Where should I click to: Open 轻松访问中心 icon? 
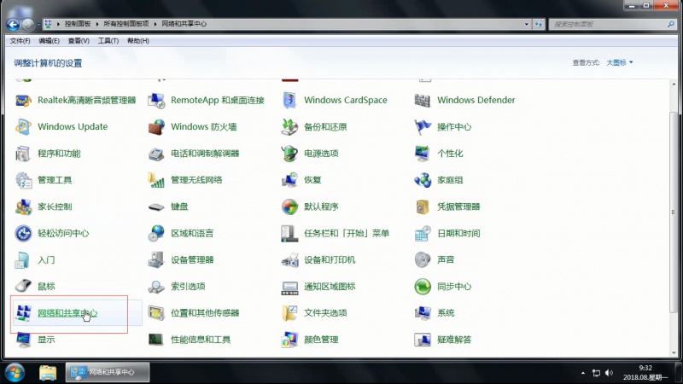(24, 233)
